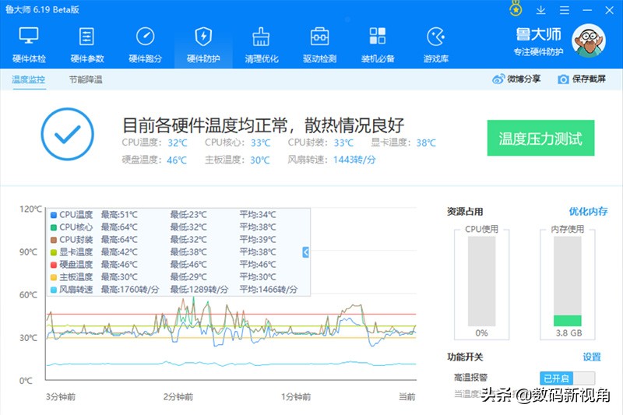The height and width of the screenshot is (415, 623).
Task: Click the big blue checkmark status circle
Action: click(x=67, y=134)
